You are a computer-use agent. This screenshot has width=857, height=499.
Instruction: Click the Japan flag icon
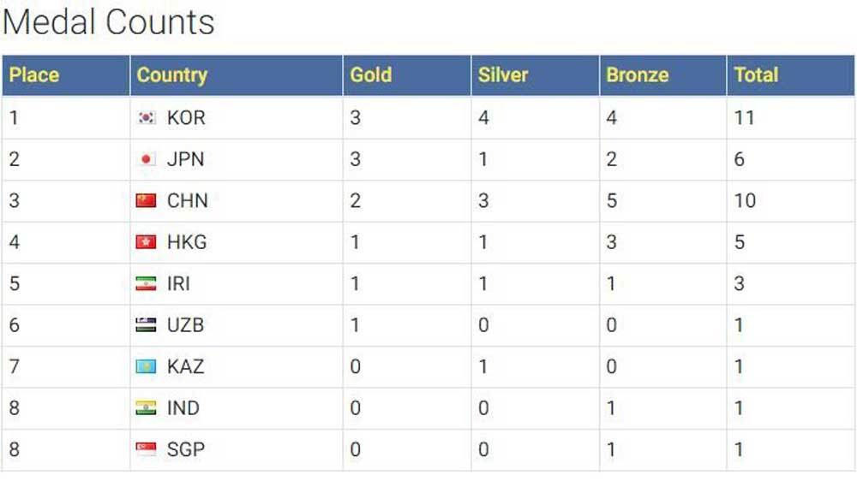(x=147, y=159)
